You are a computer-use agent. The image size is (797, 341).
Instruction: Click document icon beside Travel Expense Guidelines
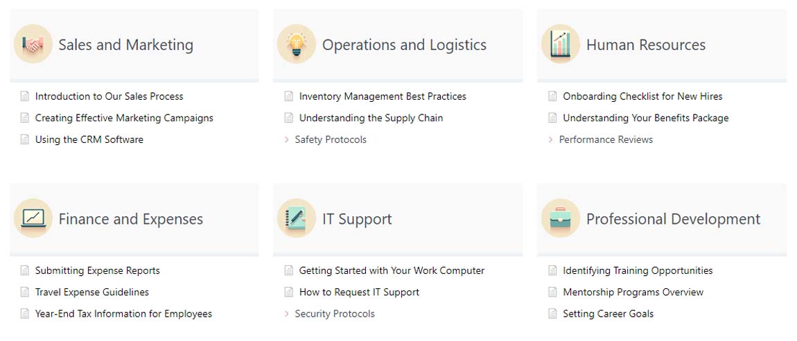(25, 292)
